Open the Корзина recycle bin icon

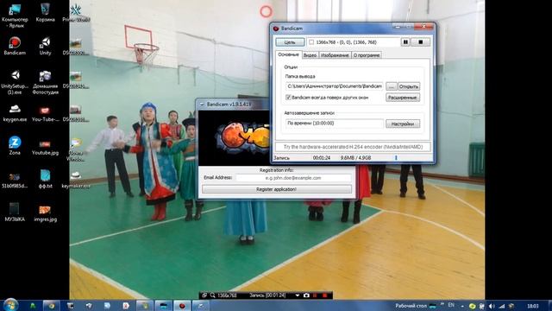[x=45, y=13]
